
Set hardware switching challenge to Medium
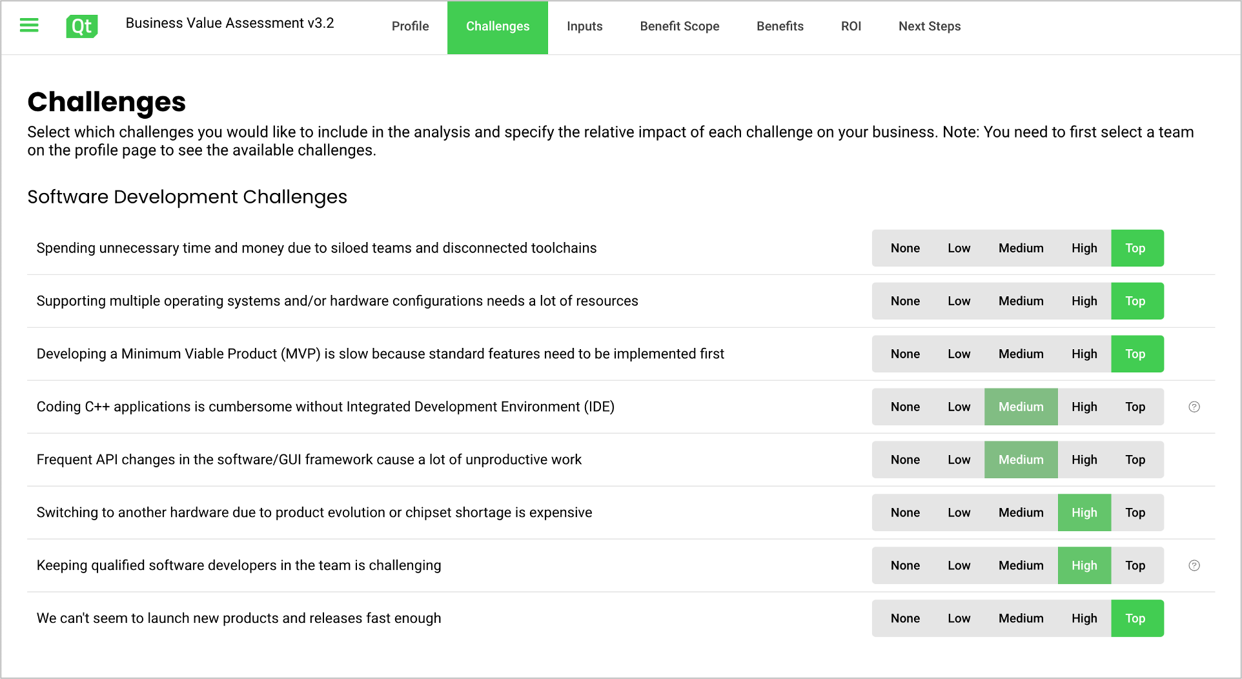(x=1021, y=513)
